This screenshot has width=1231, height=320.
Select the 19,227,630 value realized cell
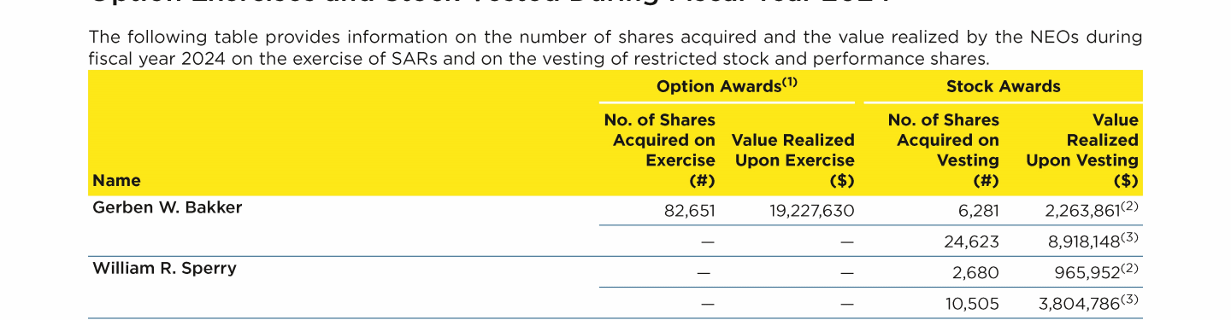[x=811, y=210]
